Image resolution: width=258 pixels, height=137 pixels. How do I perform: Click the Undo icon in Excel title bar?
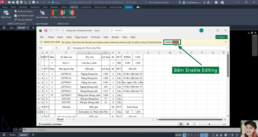click(50, 30)
